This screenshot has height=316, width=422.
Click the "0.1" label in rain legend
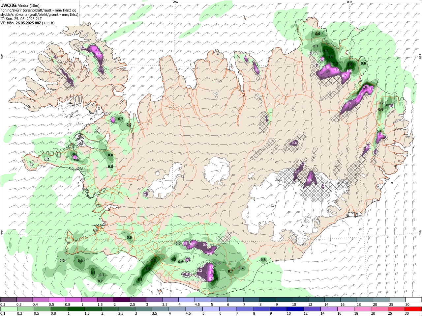coord(3,314)
